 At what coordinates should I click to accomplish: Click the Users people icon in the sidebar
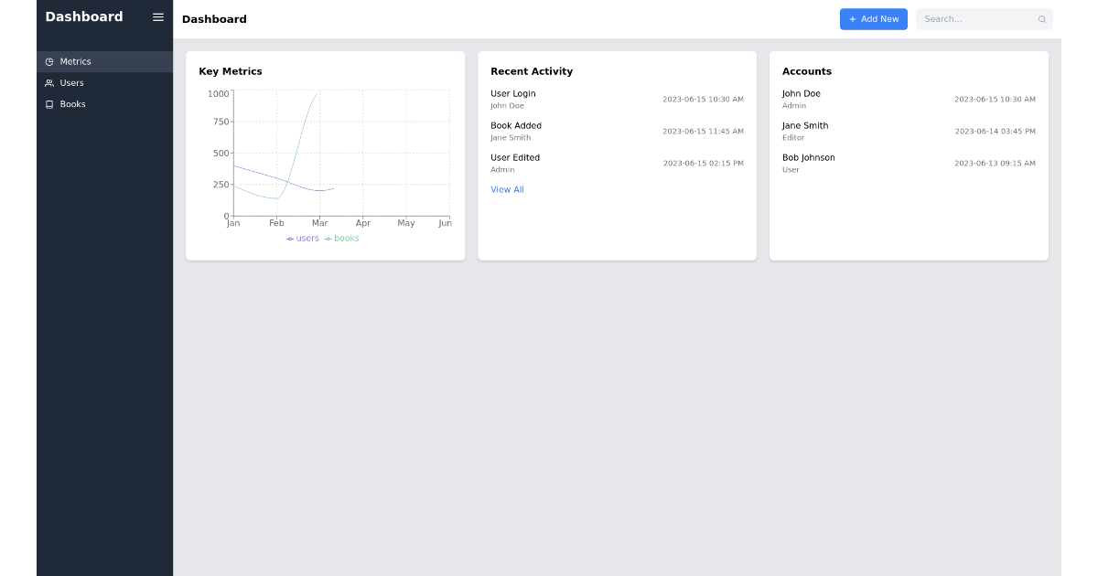(48, 82)
